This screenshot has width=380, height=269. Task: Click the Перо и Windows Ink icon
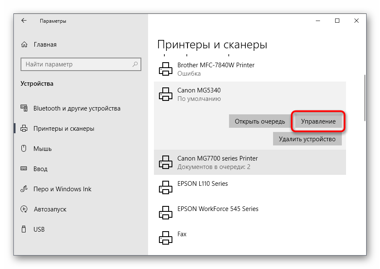pyautogui.click(x=24, y=189)
